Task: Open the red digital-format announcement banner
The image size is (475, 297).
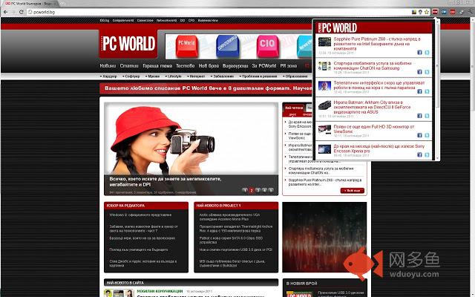Action: tap(206, 88)
